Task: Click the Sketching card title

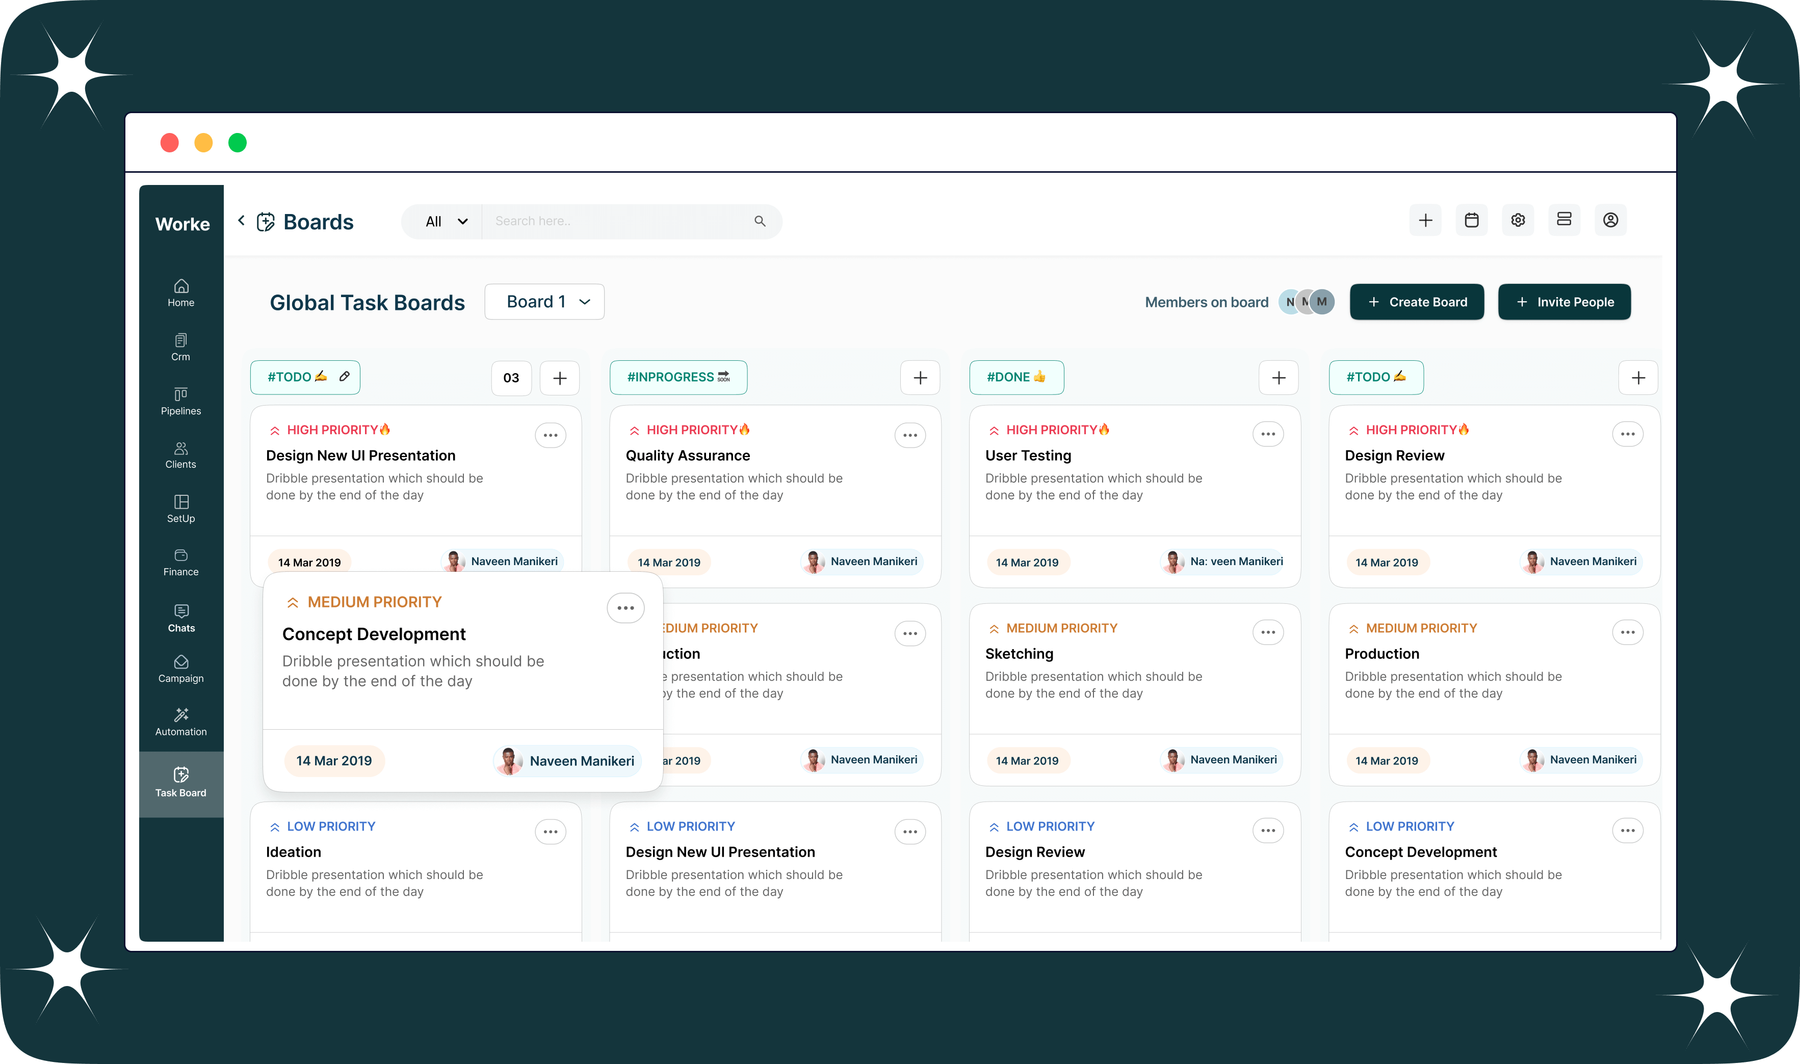Action: point(1019,653)
